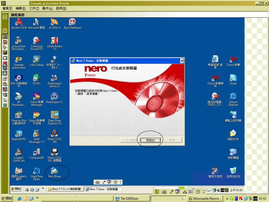The width and height of the screenshot is (269, 202).
Task: Select the Symantec pcAnywhere desktop icon
Action: (19, 62)
